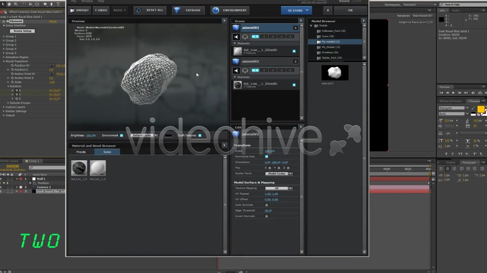Image resolution: width=487 pixels, height=273 pixels.
Task: Click the Undo button
Action: pos(101,10)
